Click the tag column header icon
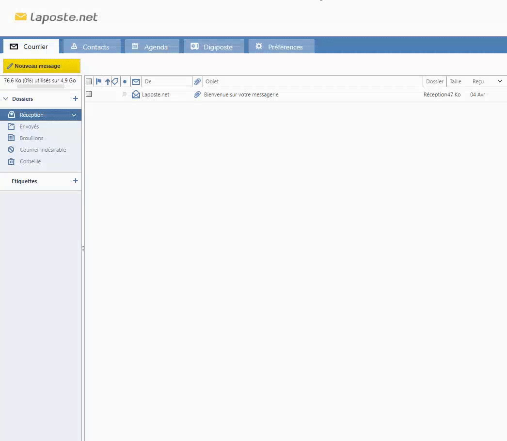The width and height of the screenshot is (507, 441). tap(115, 81)
